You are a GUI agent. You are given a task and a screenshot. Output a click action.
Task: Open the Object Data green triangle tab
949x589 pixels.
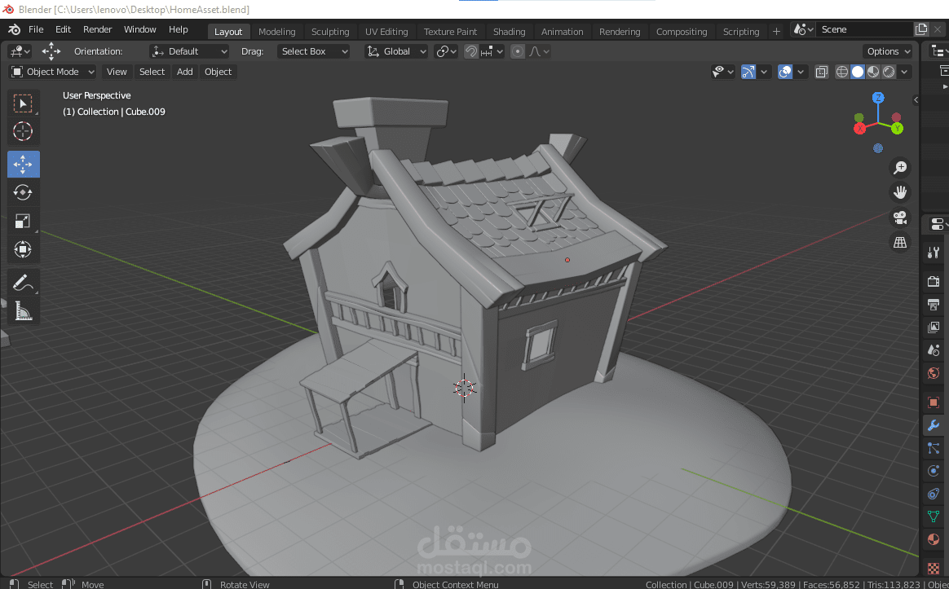coord(934,516)
